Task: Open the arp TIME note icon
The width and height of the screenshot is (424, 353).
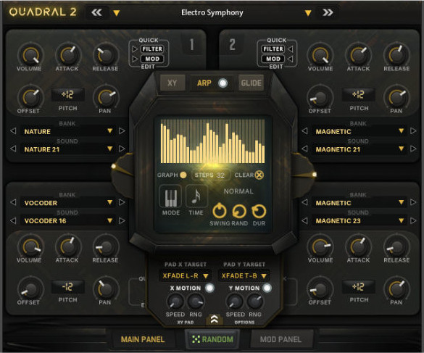Action: 196,197
